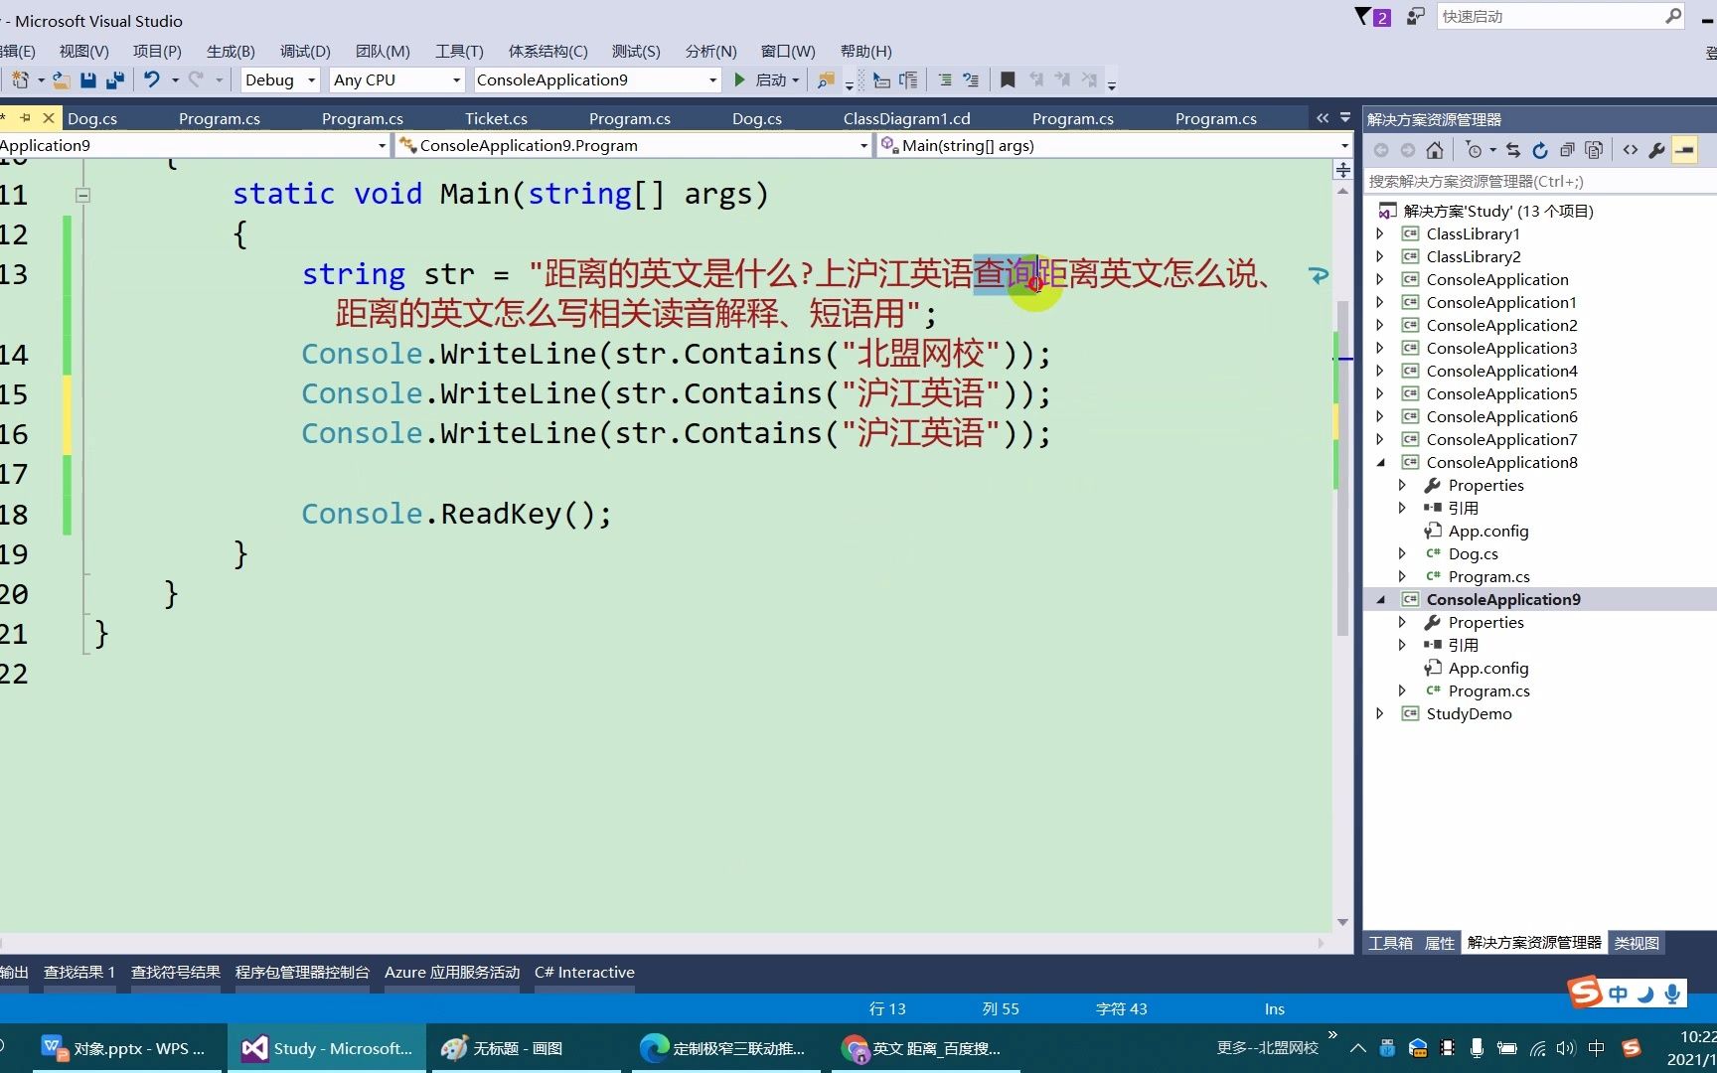Image resolution: width=1717 pixels, height=1073 pixels.
Task: Click Home icon in Solution Explorer
Action: coord(1434,150)
